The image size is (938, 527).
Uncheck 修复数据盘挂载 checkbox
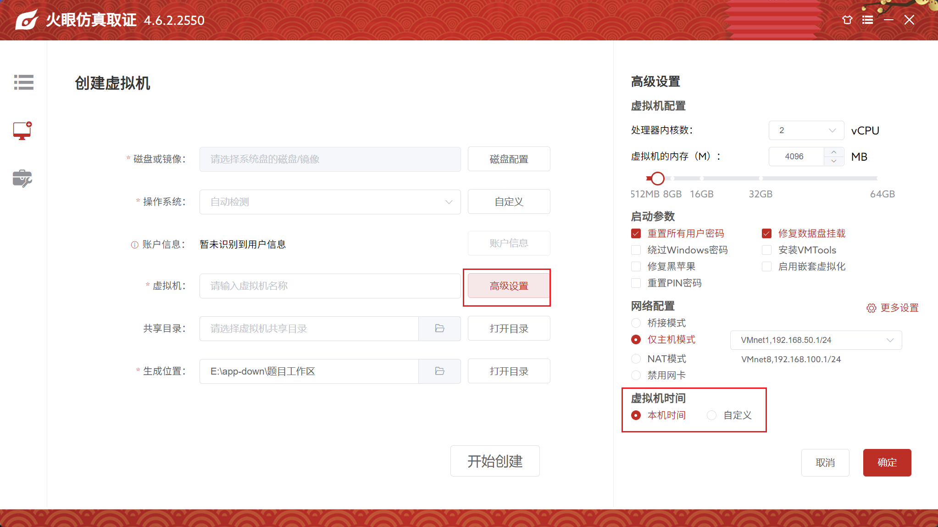click(766, 234)
